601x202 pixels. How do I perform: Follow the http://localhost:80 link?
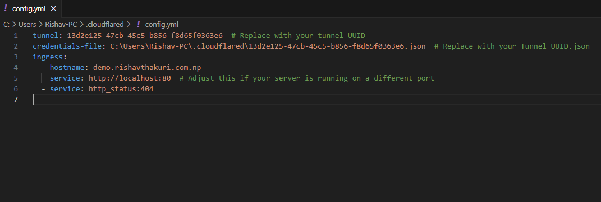pos(130,78)
